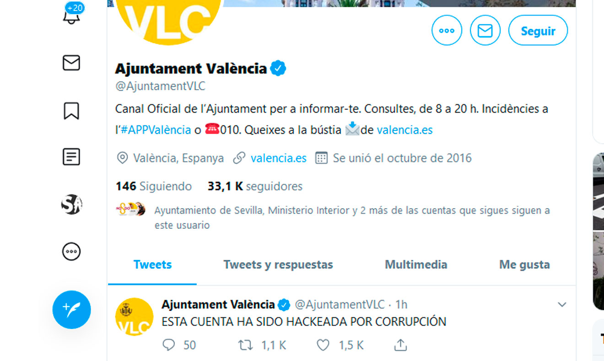Open Me gusta tab

(x=524, y=264)
